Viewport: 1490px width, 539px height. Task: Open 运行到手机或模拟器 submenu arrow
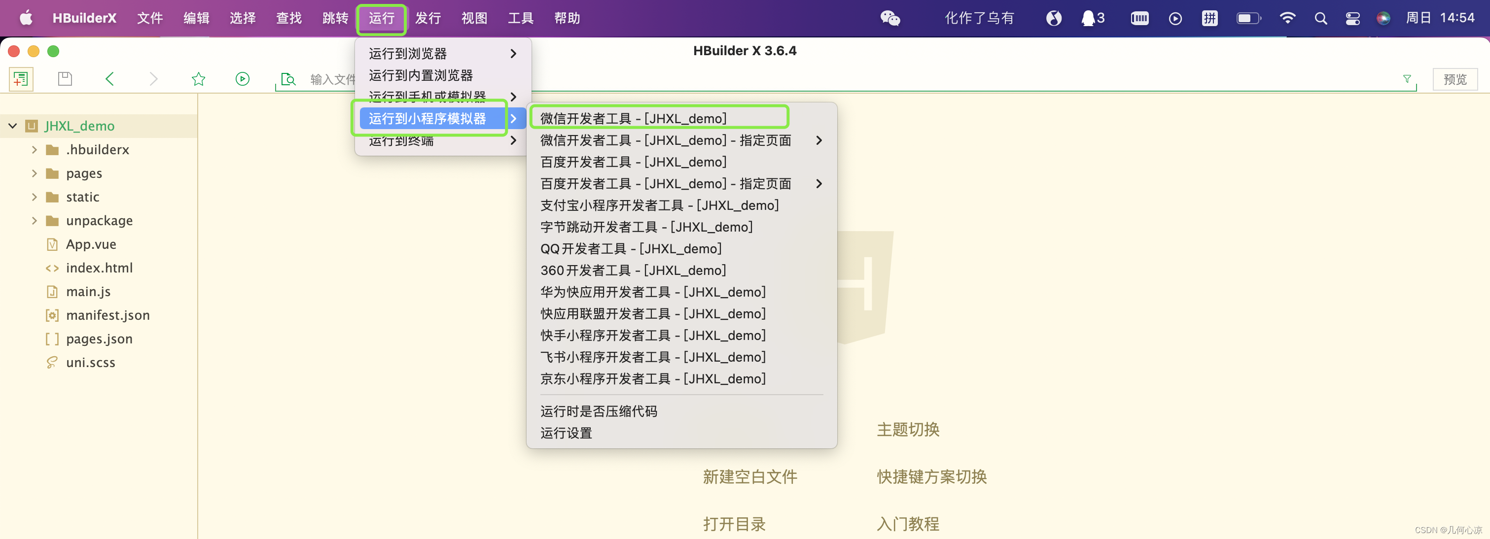pos(513,97)
